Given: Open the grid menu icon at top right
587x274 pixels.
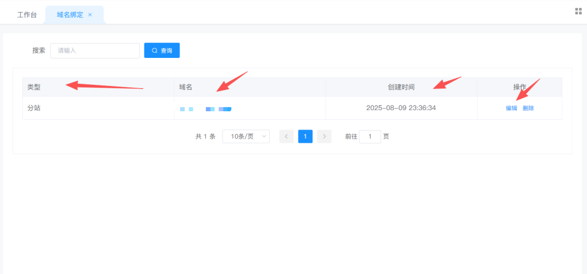Looking at the screenshot, I should tap(578, 11).
